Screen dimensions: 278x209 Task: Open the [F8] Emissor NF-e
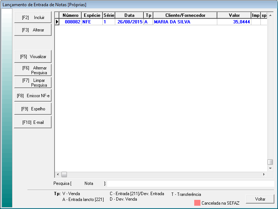pos(33,96)
